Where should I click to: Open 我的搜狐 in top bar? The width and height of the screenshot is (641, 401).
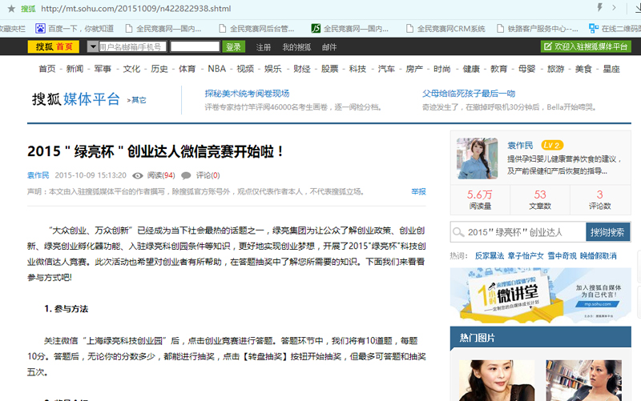(x=296, y=47)
